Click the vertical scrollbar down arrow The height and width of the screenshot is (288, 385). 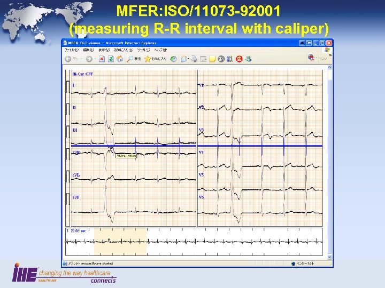coord(329,257)
